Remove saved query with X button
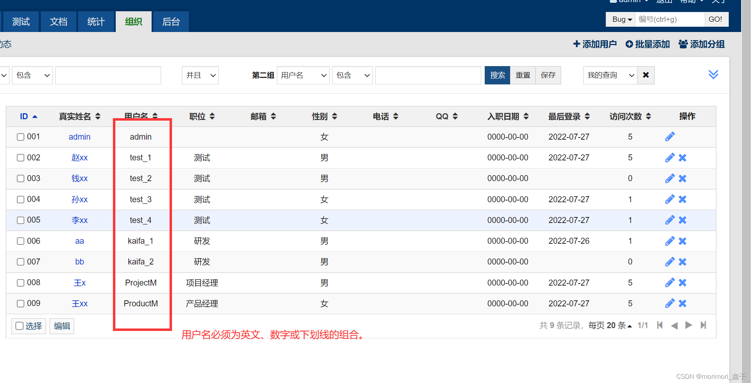Screen dimensions: 751x383 coord(646,75)
